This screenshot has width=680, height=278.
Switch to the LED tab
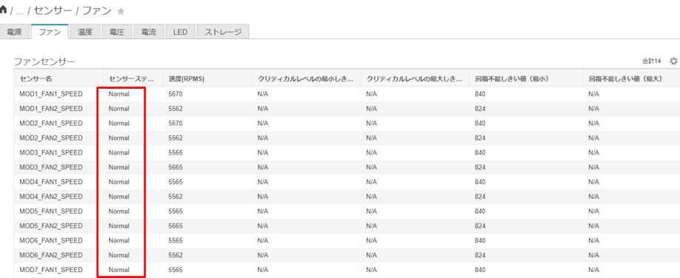[180, 32]
